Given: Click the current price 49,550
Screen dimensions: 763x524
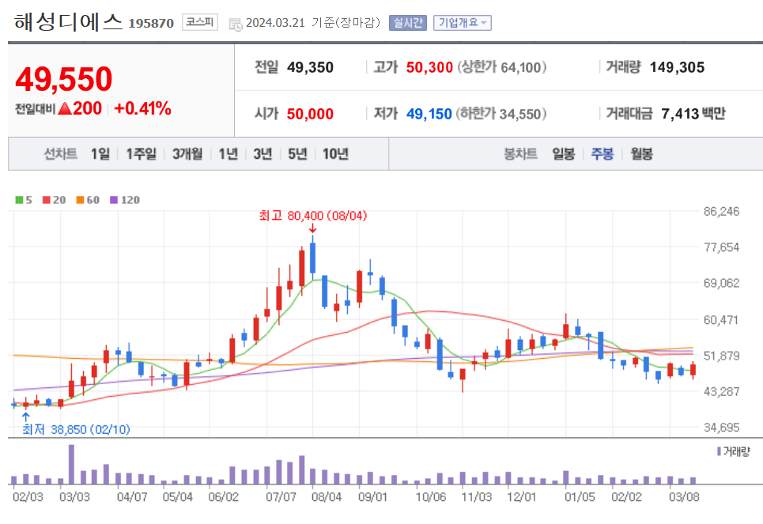Looking at the screenshot, I should tap(64, 79).
